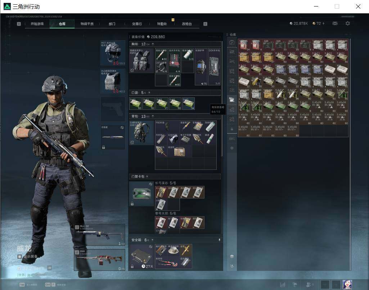Pin the 安全箱 section
This screenshot has width=369, height=290.
[x=219, y=240]
